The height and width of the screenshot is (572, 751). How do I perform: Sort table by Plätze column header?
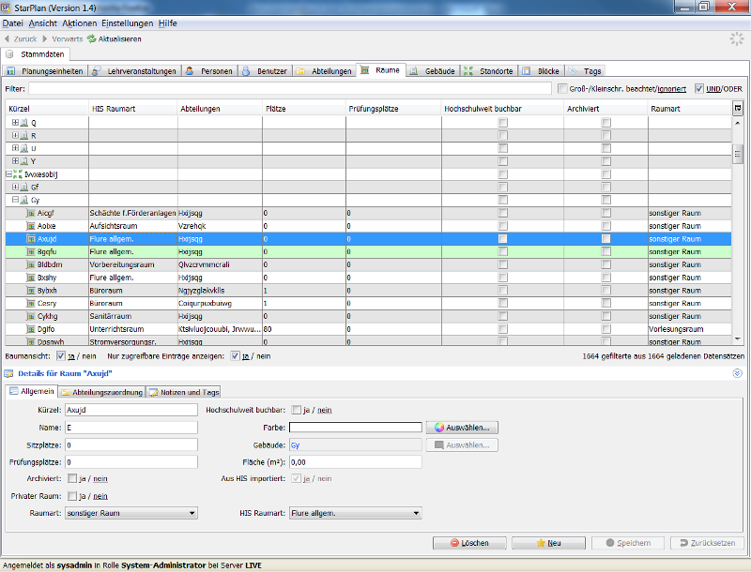tap(303, 109)
